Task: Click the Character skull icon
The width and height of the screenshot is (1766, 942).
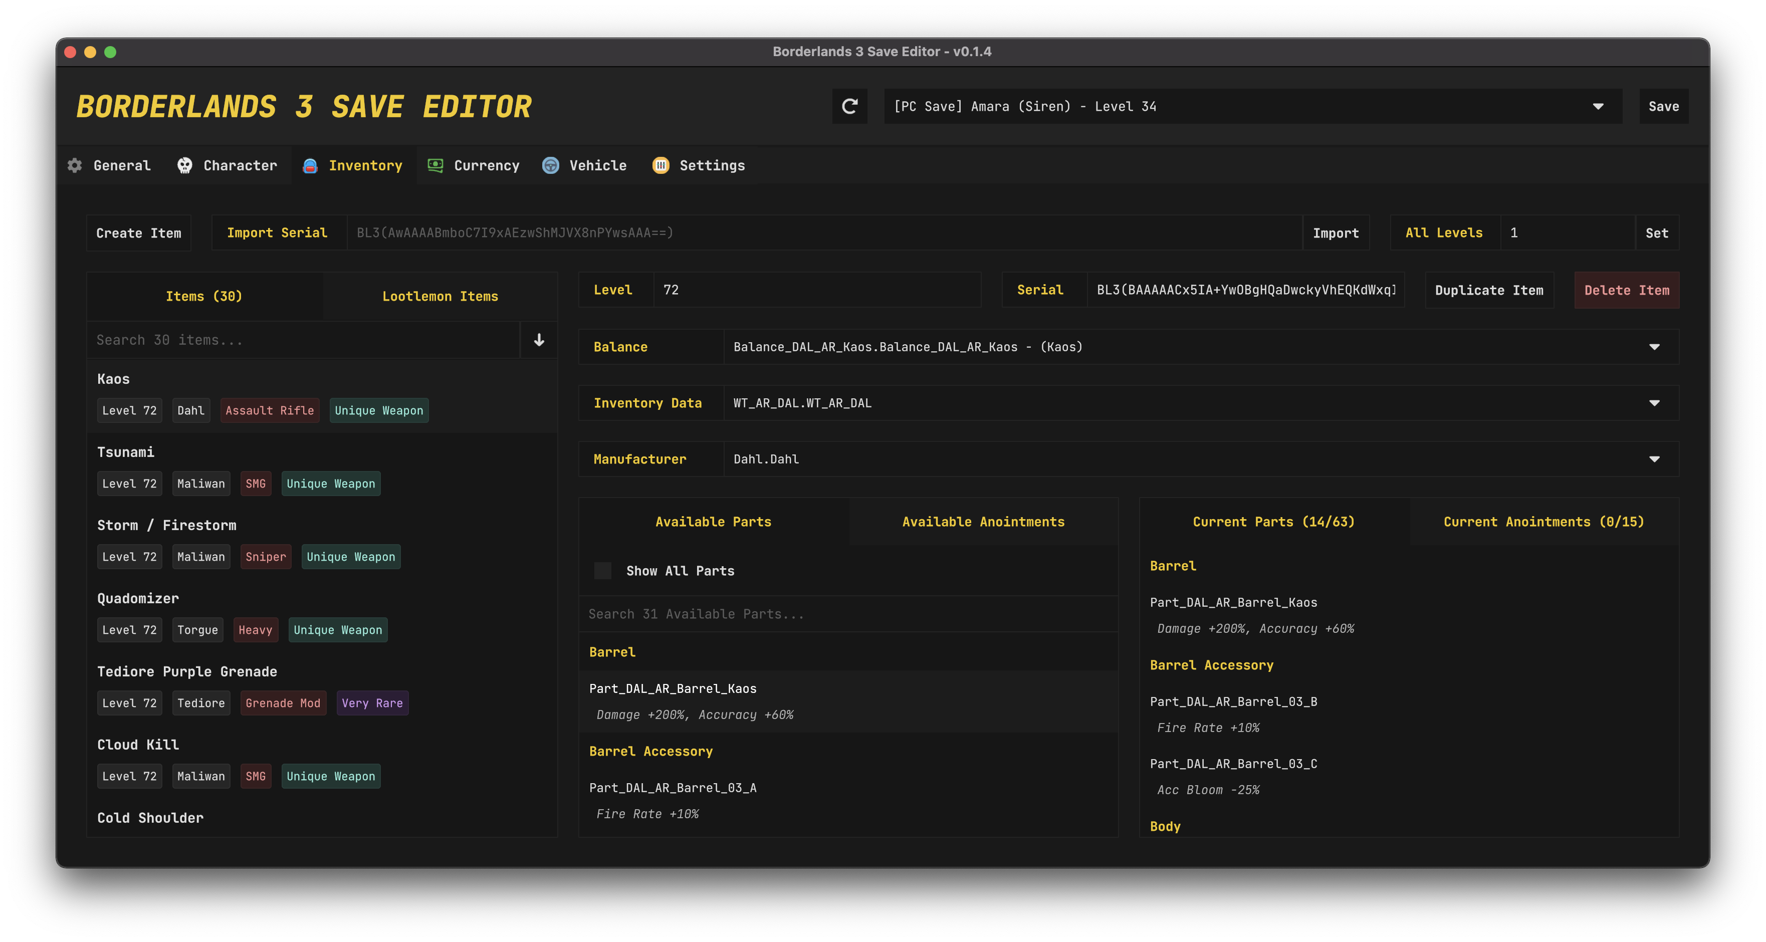Action: (x=184, y=165)
